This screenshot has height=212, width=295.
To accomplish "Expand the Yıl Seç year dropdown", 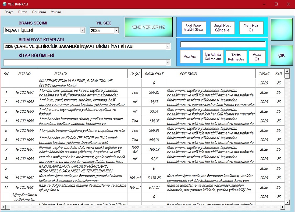I will coord(116,30).
